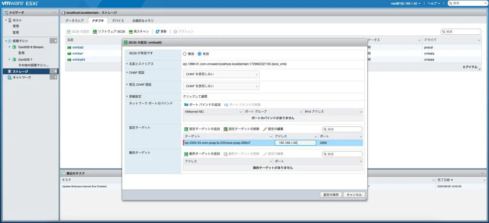
Task: Expand the CentOS 7 tree node
Action: (10, 60)
